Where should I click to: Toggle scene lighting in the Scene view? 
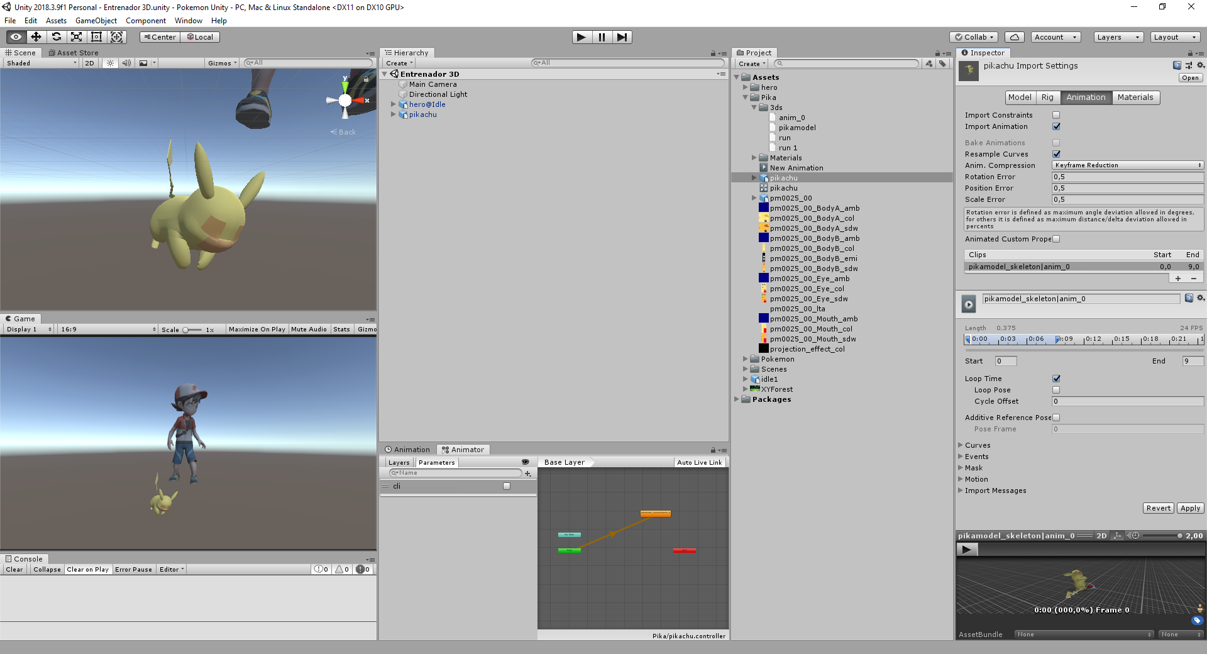(110, 63)
